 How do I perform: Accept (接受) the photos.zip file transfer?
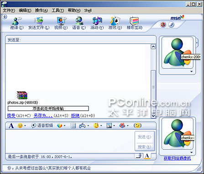click(x=11, y=115)
